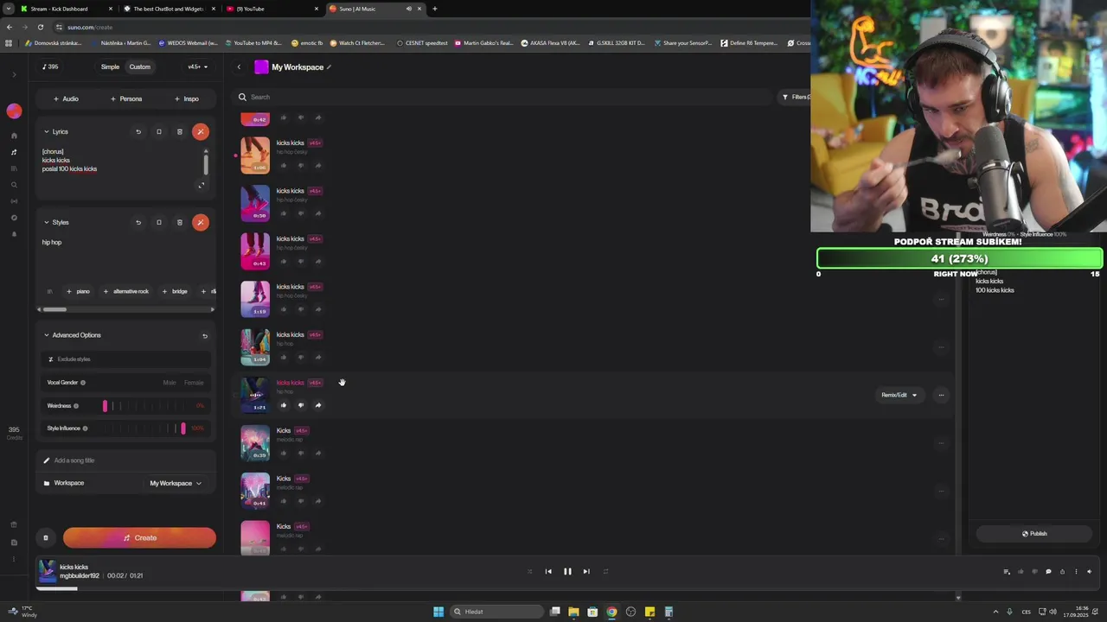Dislike the highlighted 1:21 kicks kicks song
This screenshot has height=622, width=1107.
tap(301, 405)
